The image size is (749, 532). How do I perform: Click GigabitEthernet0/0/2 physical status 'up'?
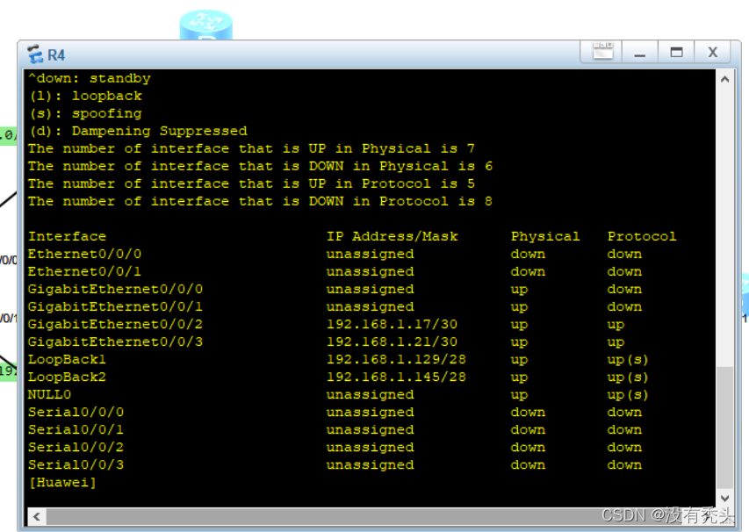(x=519, y=325)
